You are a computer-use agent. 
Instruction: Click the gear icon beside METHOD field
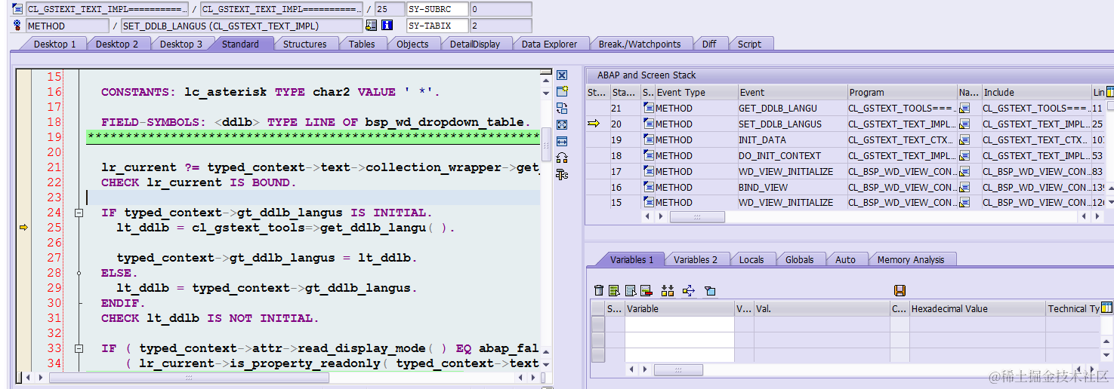pos(17,25)
